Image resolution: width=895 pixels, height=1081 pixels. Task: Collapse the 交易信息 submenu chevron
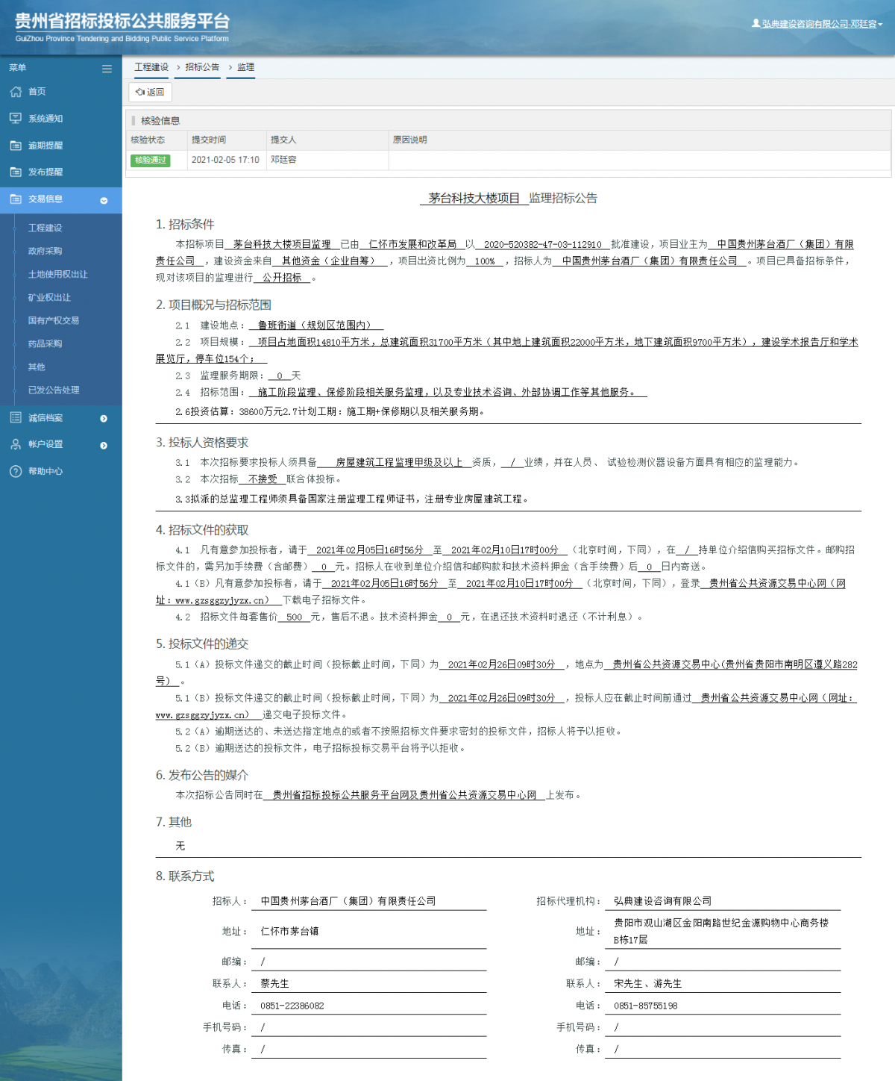point(103,200)
